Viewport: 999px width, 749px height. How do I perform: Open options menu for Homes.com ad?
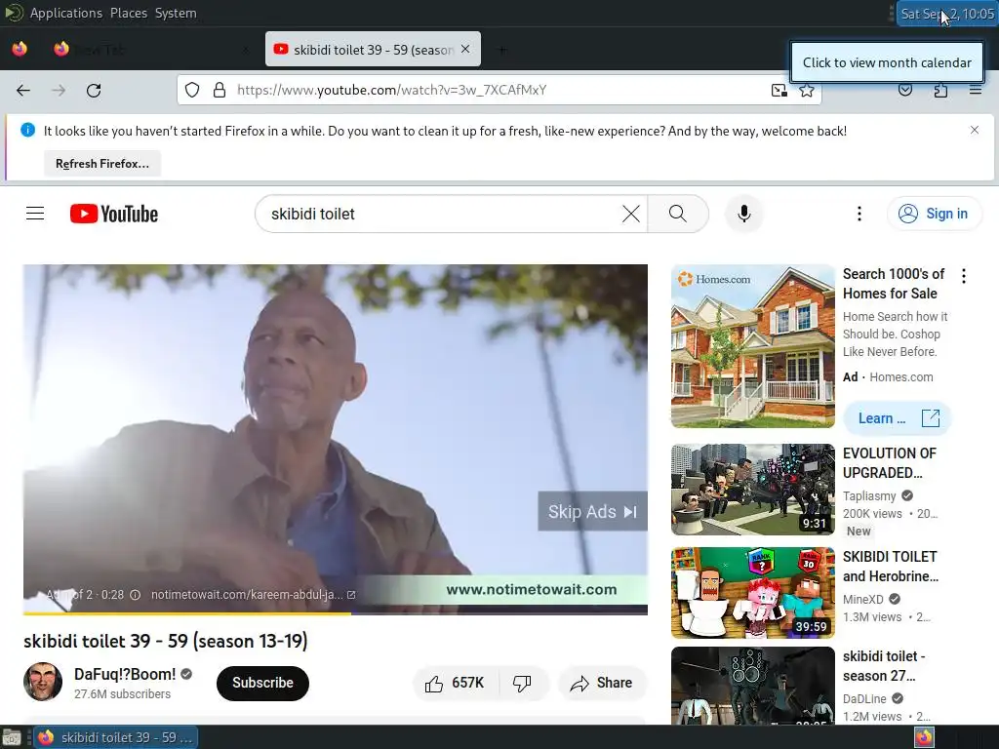963,276
